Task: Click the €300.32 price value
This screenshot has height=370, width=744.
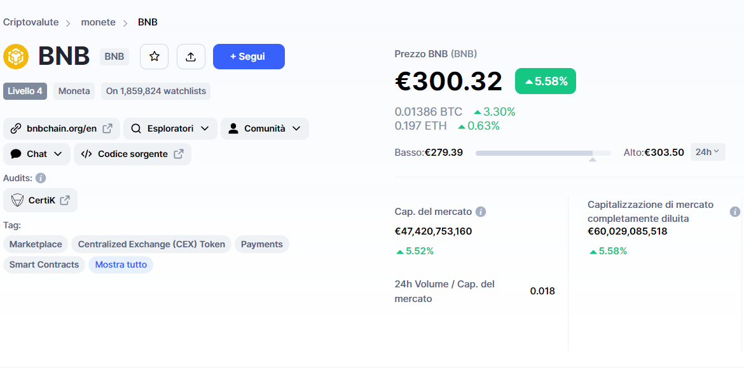Action: pos(448,81)
